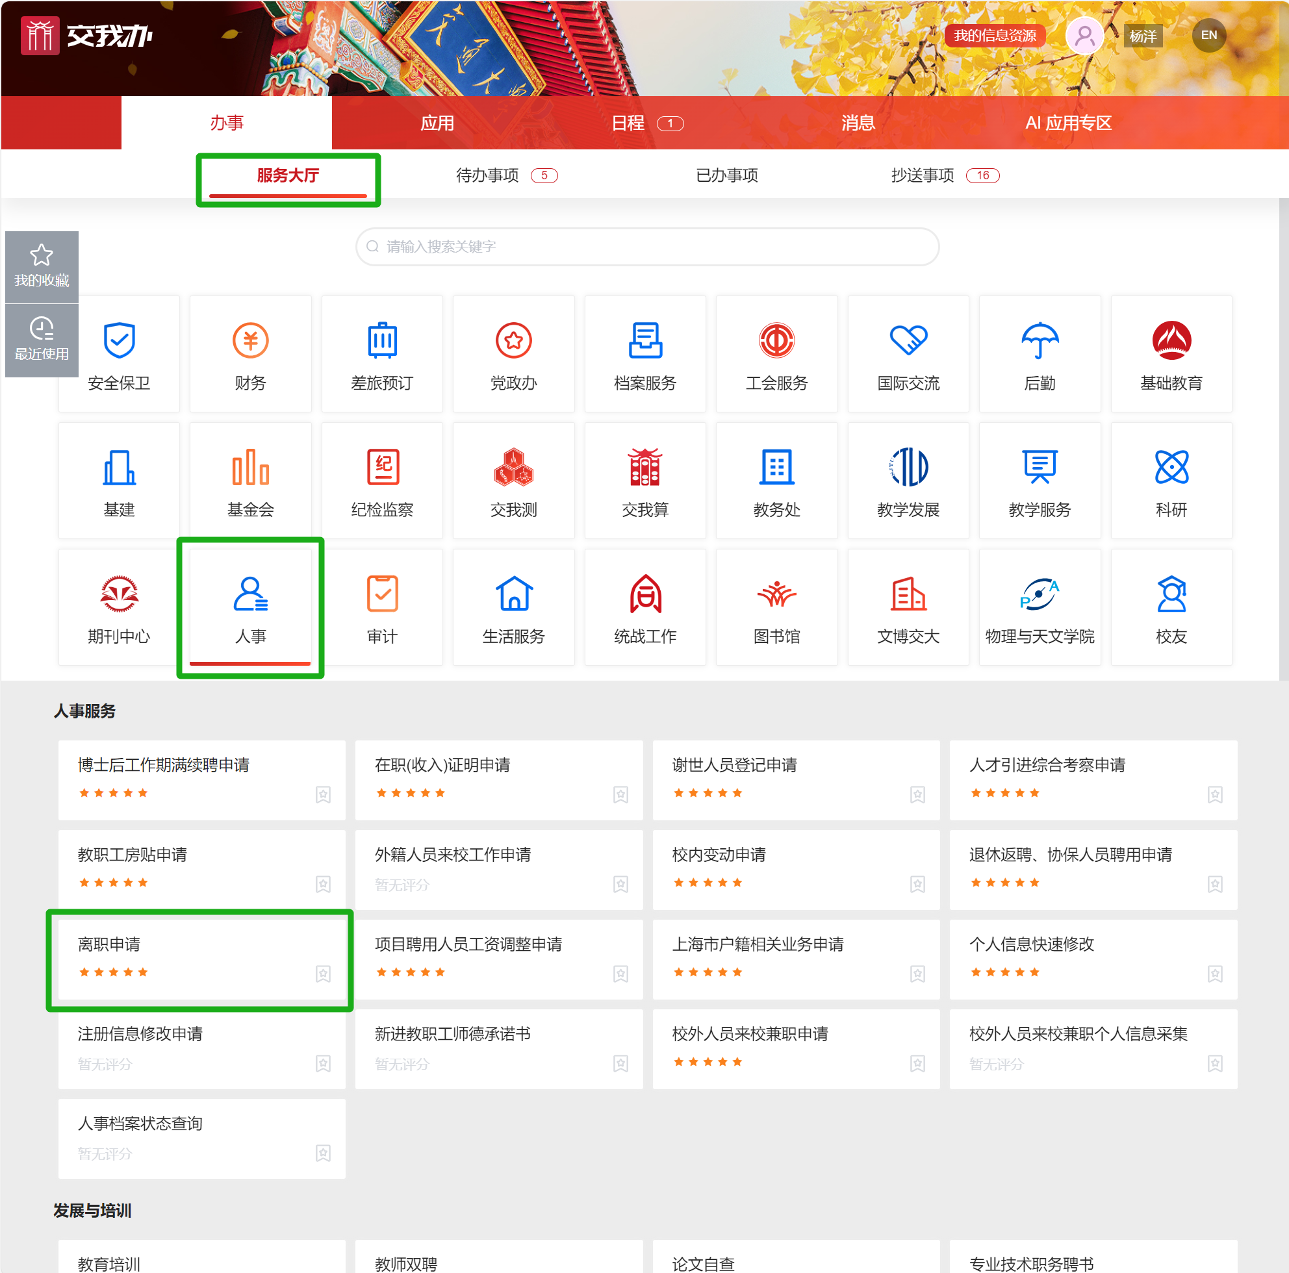Switch language with the EN button

click(x=1208, y=35)
